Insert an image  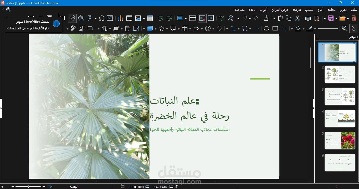(x=138, y=18)
